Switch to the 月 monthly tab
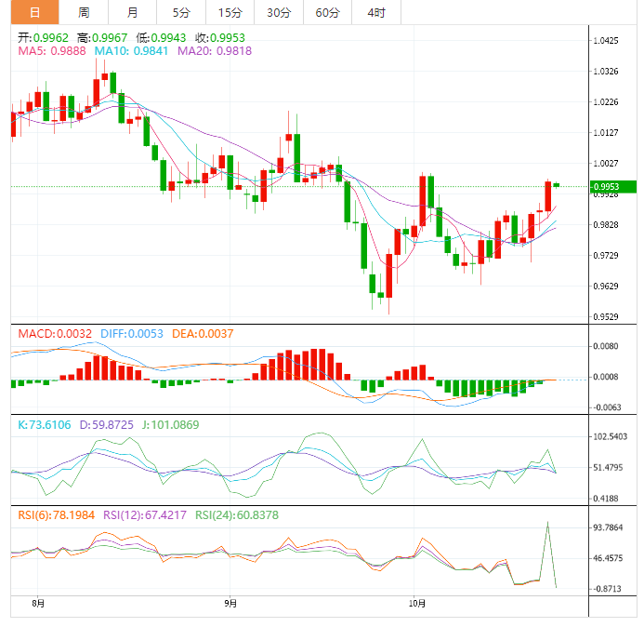The height and width of the screenshot is (627, 644). tap(133, 12)
